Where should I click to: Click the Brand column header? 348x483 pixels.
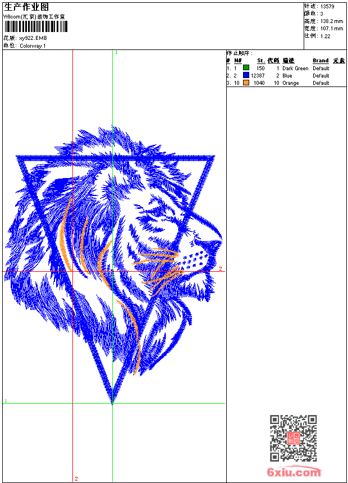click(x=320, y=61)
